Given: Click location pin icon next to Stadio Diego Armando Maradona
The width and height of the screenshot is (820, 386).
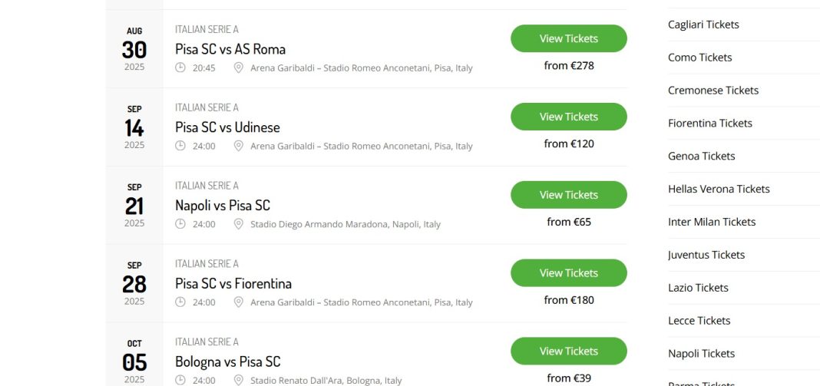Looking at the screenshot, I should point(239,224).
